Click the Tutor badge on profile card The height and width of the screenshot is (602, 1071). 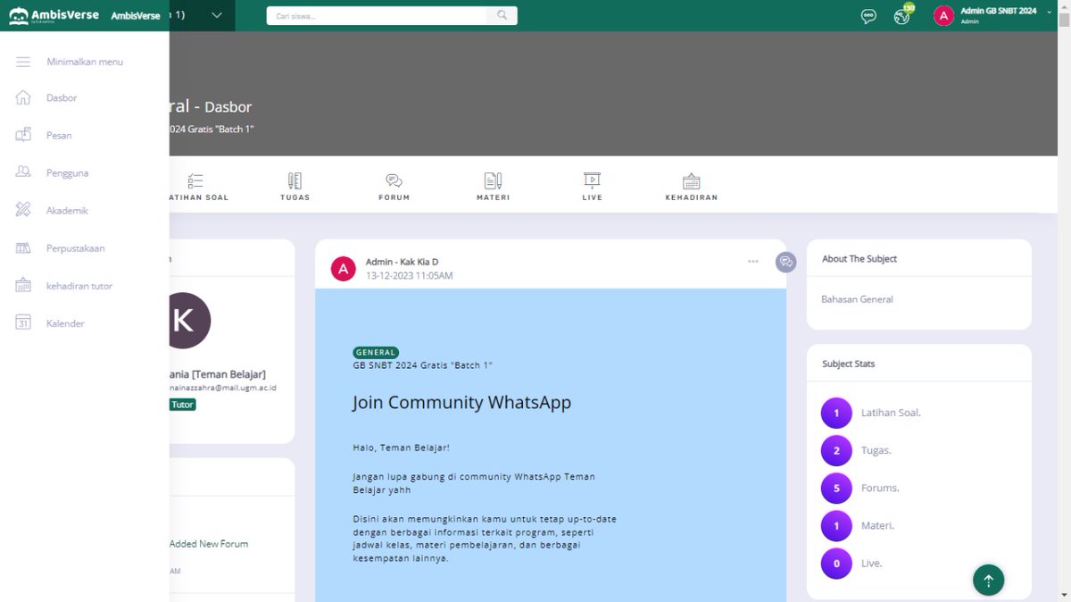click(x=182, y=405)
